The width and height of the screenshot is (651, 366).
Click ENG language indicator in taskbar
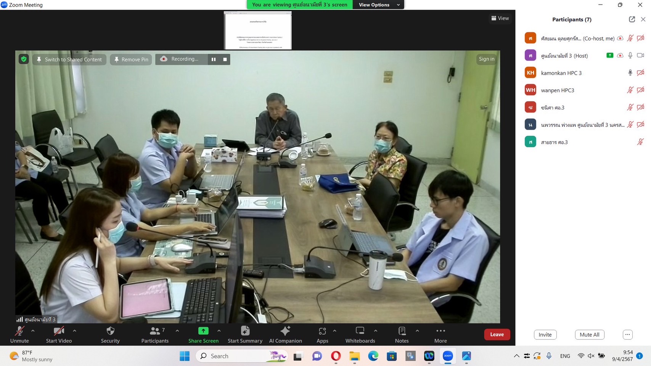[x=565, y=356]
